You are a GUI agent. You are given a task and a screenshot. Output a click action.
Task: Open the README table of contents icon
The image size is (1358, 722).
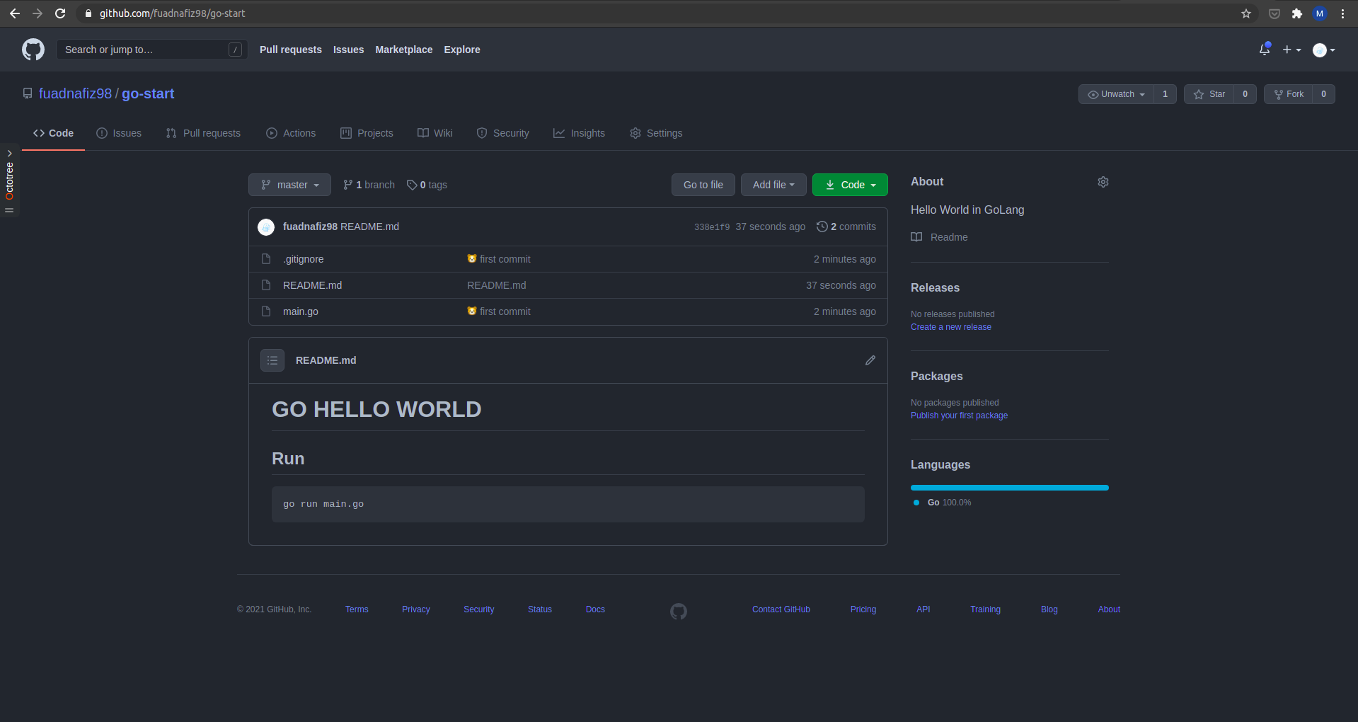click(272, 360)
